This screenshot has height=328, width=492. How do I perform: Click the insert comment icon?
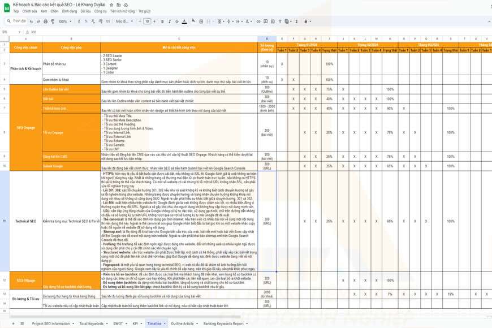[x=265, y=21]
